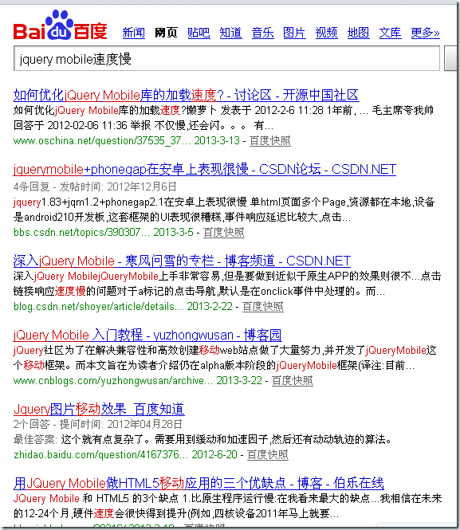
Task: Go to the 音乐 tab
Action: pos(262,33)
